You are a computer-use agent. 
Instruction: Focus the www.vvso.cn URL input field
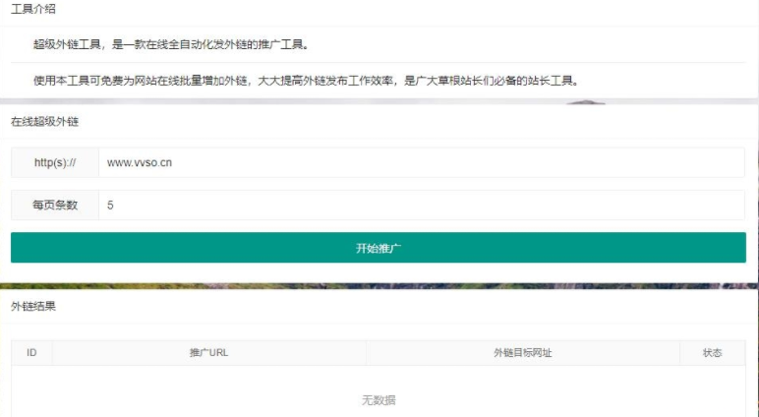coord(421,162)
